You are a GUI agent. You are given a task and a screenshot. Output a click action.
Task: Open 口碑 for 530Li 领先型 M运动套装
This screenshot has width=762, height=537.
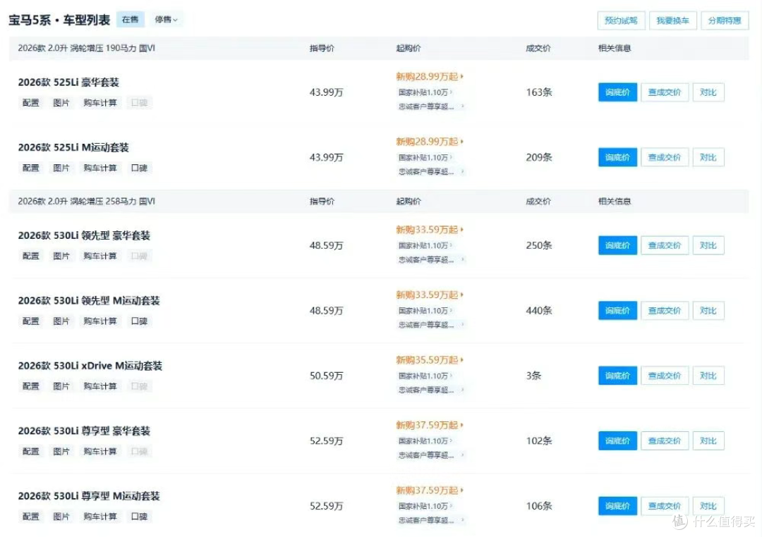pos(139,321)
